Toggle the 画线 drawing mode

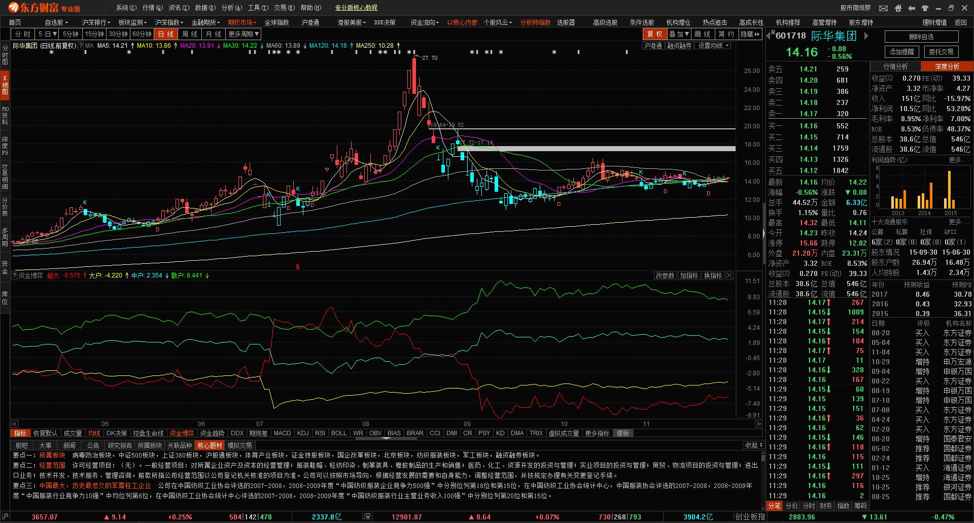pyautogui.click(x=702, y=34)
